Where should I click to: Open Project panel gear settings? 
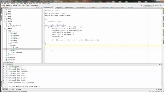[39, 8]
